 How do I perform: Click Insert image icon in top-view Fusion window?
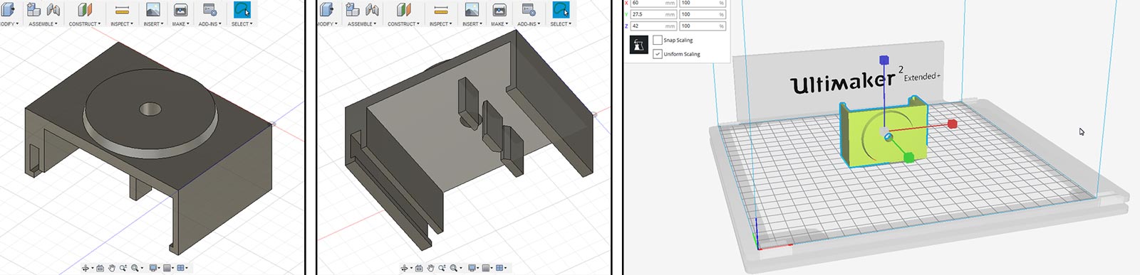pos(152,9)
